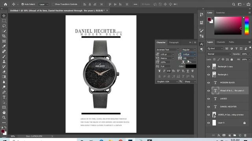This screenshot has width=252, height=141.
Task: Click the foreground color swatch in toolbar
Action: click(3, 131)
